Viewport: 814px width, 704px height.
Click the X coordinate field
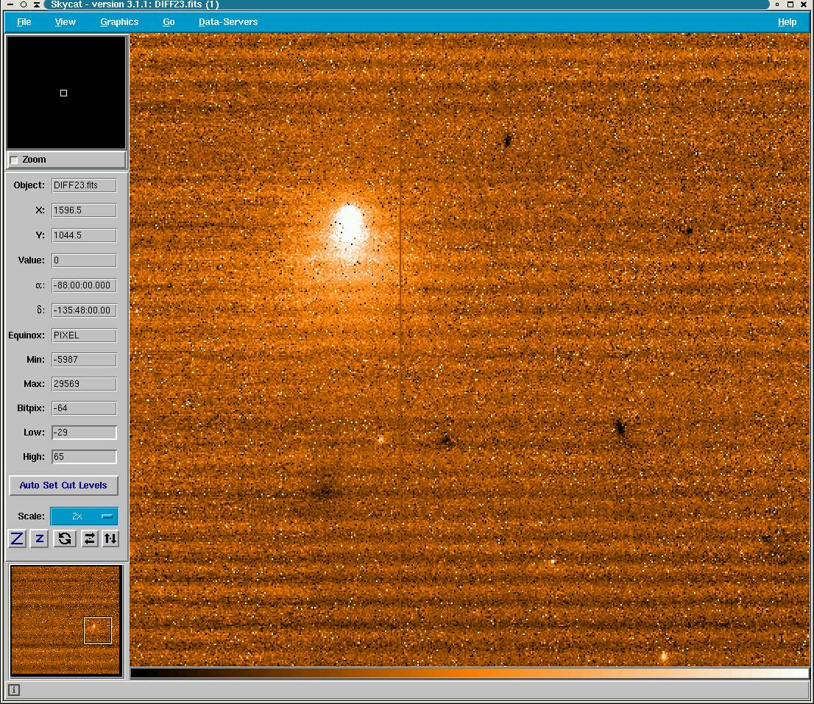[x=84, y=210]
